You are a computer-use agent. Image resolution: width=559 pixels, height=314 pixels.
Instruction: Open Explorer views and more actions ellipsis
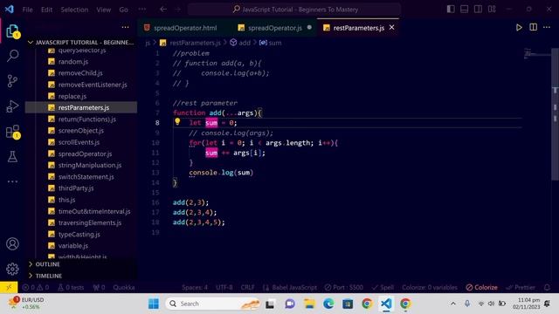125,27
